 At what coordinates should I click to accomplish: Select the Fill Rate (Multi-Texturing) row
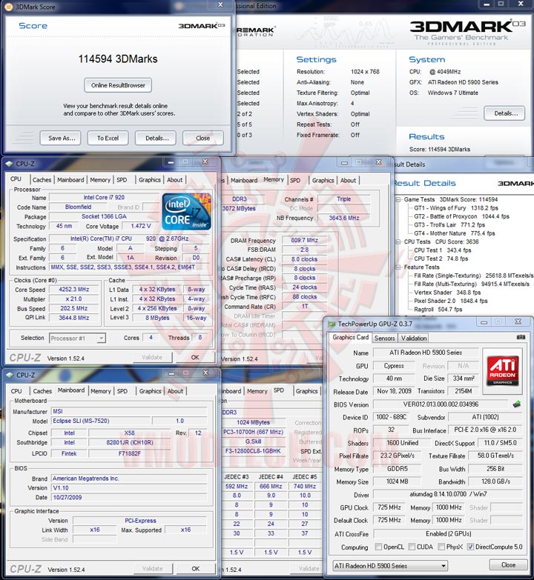click(472, 284)
